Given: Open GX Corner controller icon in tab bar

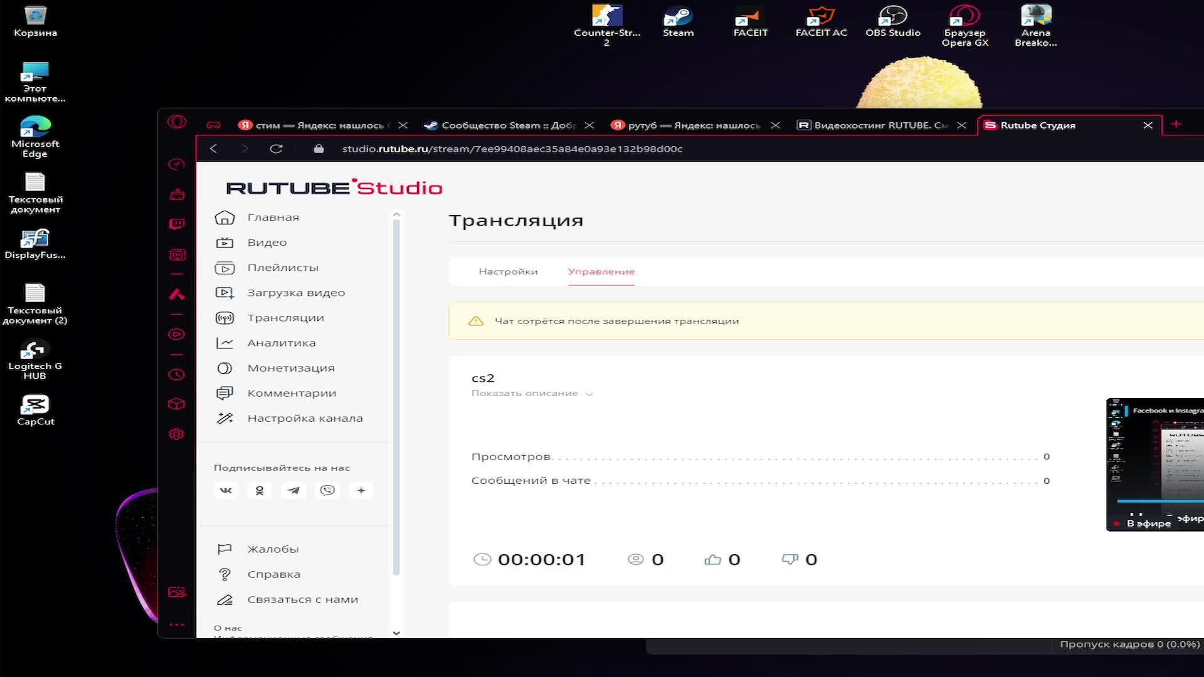Looking at the screenshot, I should tap(214, 125).
